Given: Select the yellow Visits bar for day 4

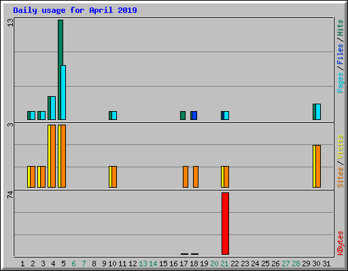Looking at the screenshot, I should pos(49,156).
